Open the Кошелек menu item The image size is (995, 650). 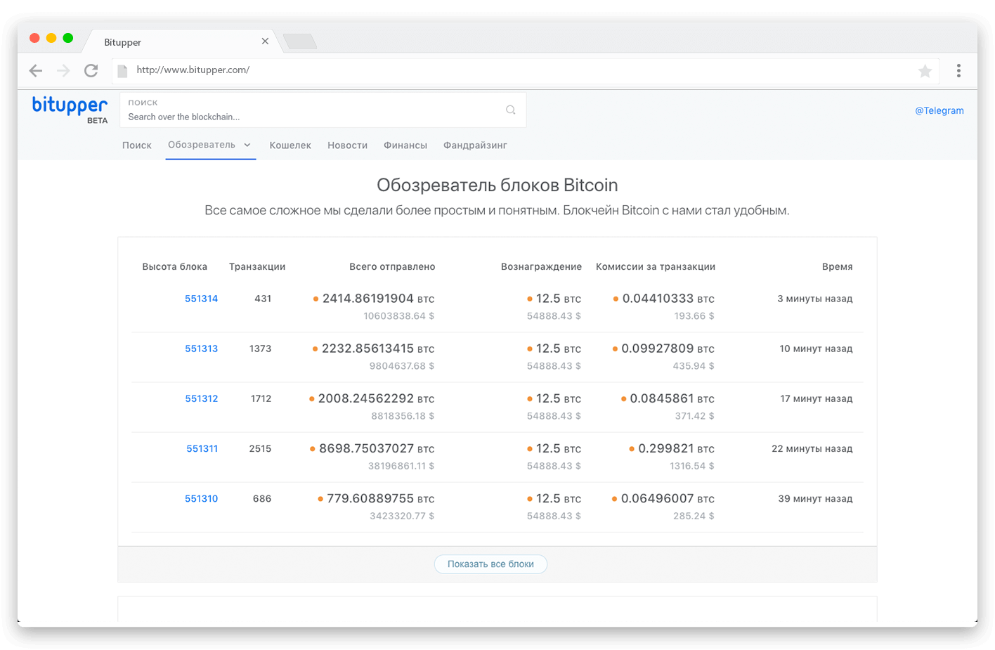click(x=290, y=145)
